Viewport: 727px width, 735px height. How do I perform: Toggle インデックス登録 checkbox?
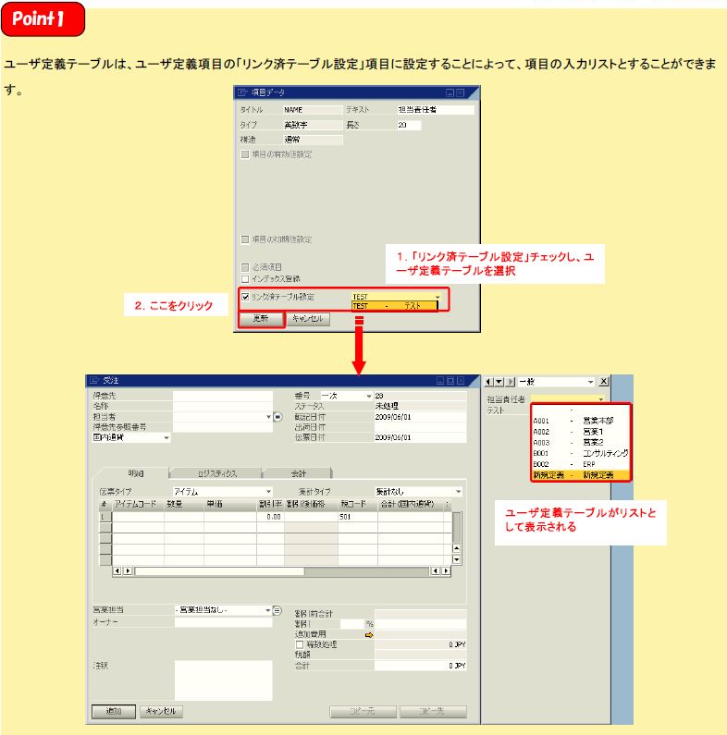coord(245,279)
